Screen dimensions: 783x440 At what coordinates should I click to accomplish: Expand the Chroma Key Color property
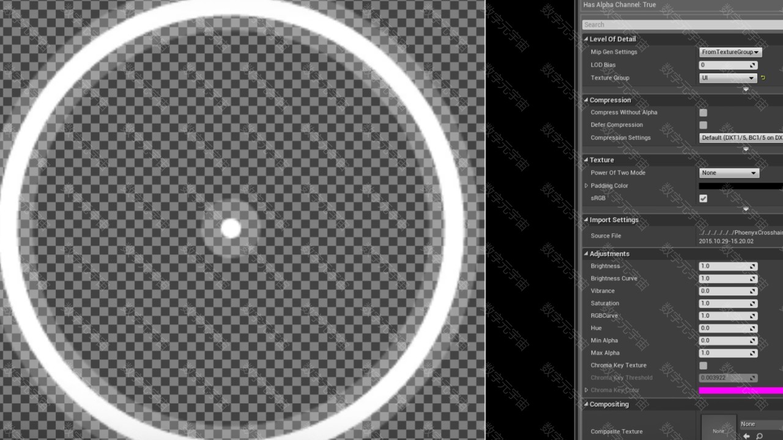coord(586,390)
